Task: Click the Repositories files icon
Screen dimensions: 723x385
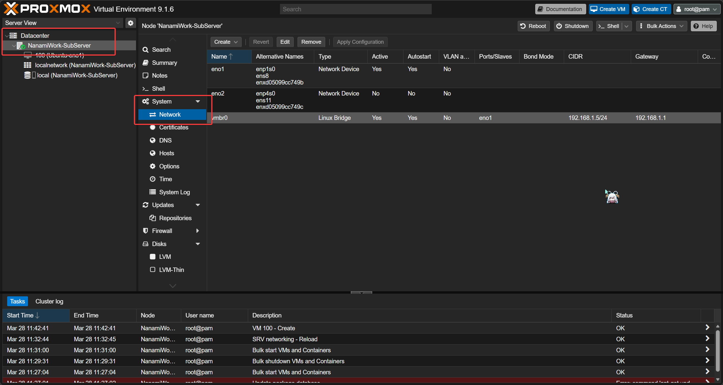Action: point(153,218)
